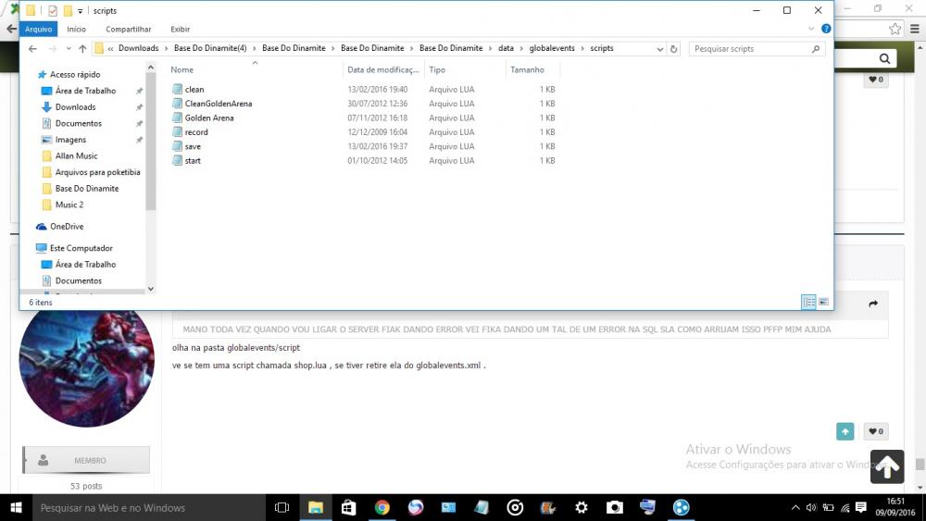Viewport: 926px width, 521px height.
Task: Select the start file
Action: [x=193, y=160]
